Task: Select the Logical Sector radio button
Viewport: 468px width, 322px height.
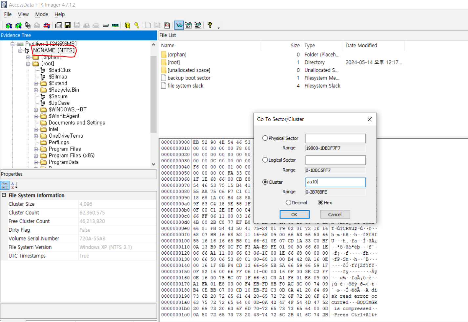Action: tap(265, 160)
